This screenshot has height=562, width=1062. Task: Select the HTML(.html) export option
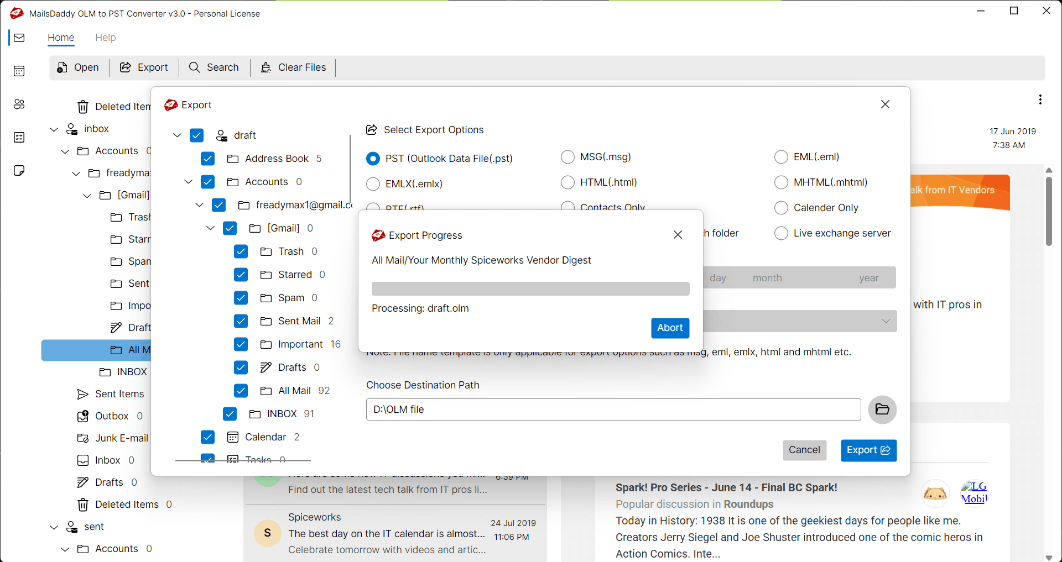pyautogui.click(x=568, y=182)
